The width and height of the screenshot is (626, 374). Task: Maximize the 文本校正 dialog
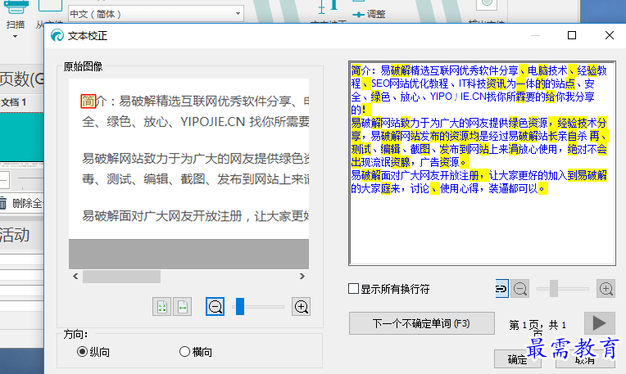pos(572,35)
